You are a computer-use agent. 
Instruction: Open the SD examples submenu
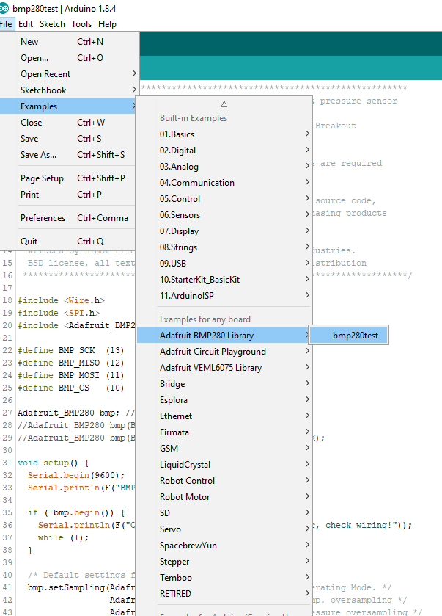(x=224, y=512)
